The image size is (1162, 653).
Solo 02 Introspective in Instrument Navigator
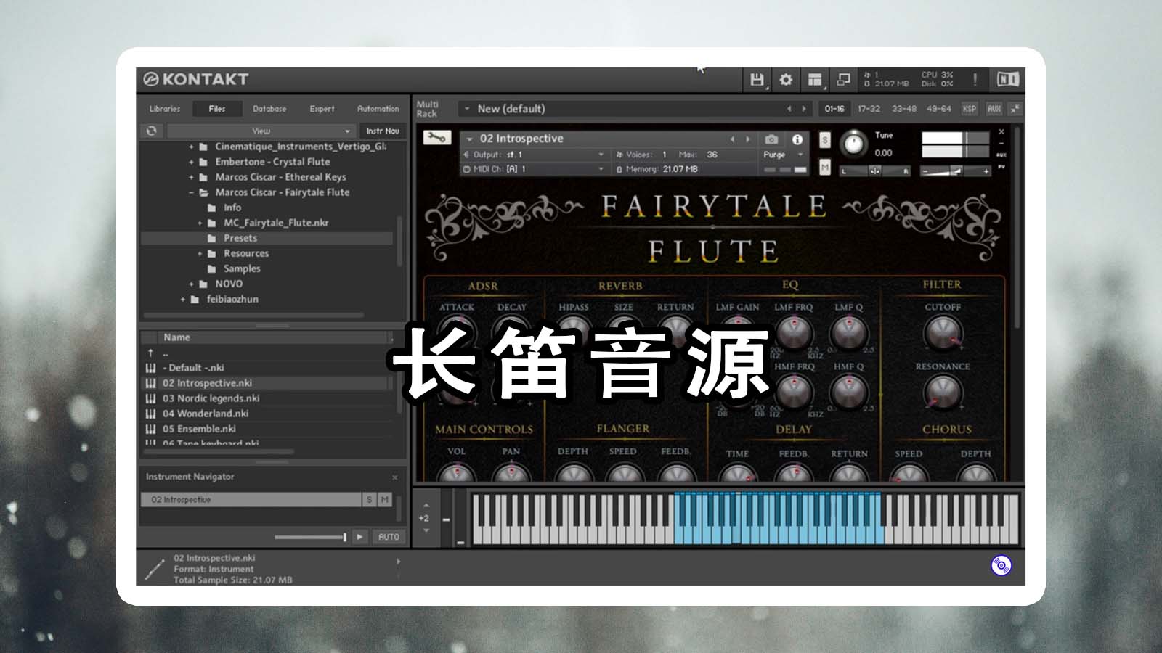pyautogui.click(x=369, y=499)
